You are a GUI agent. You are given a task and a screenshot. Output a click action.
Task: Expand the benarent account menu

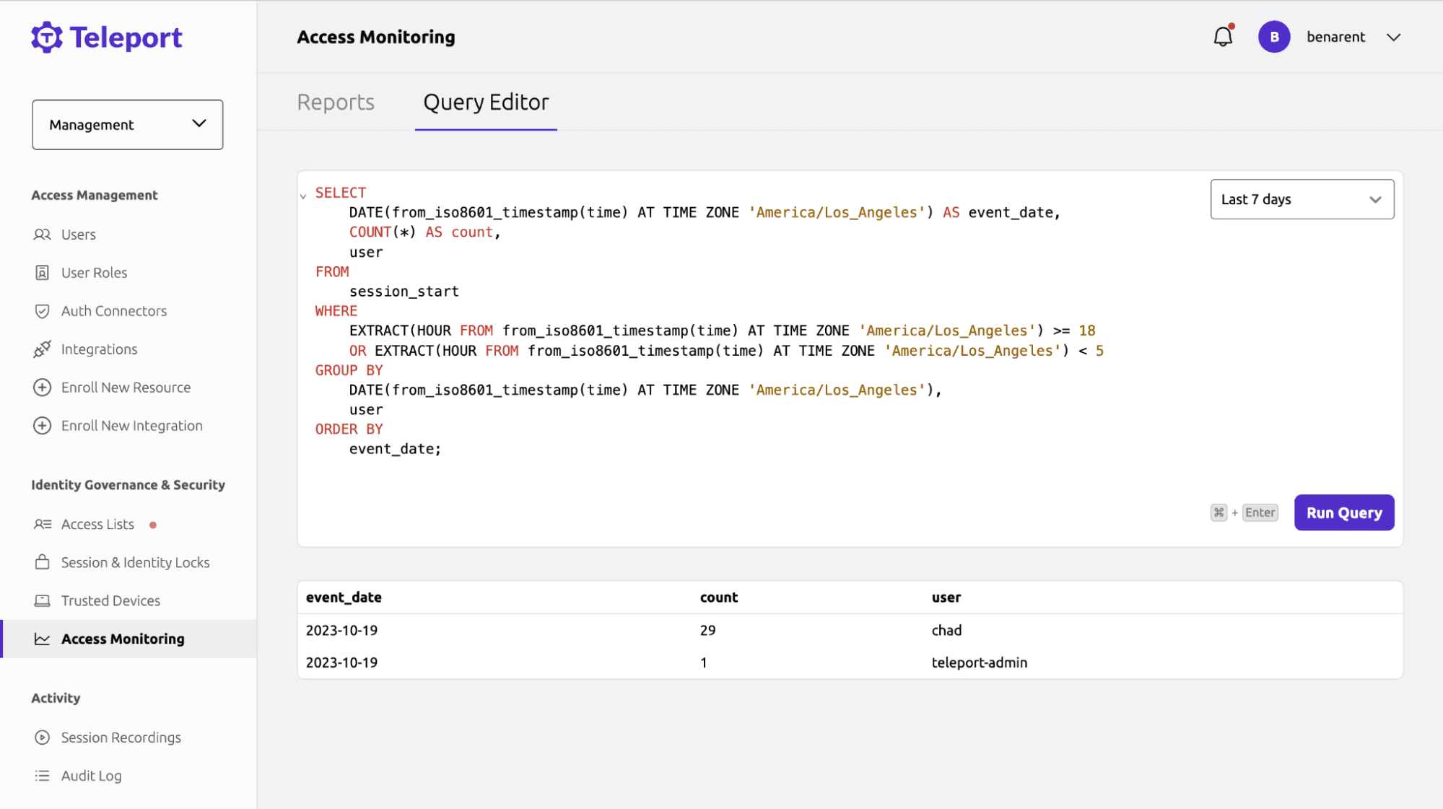[x=1394, y=37]
